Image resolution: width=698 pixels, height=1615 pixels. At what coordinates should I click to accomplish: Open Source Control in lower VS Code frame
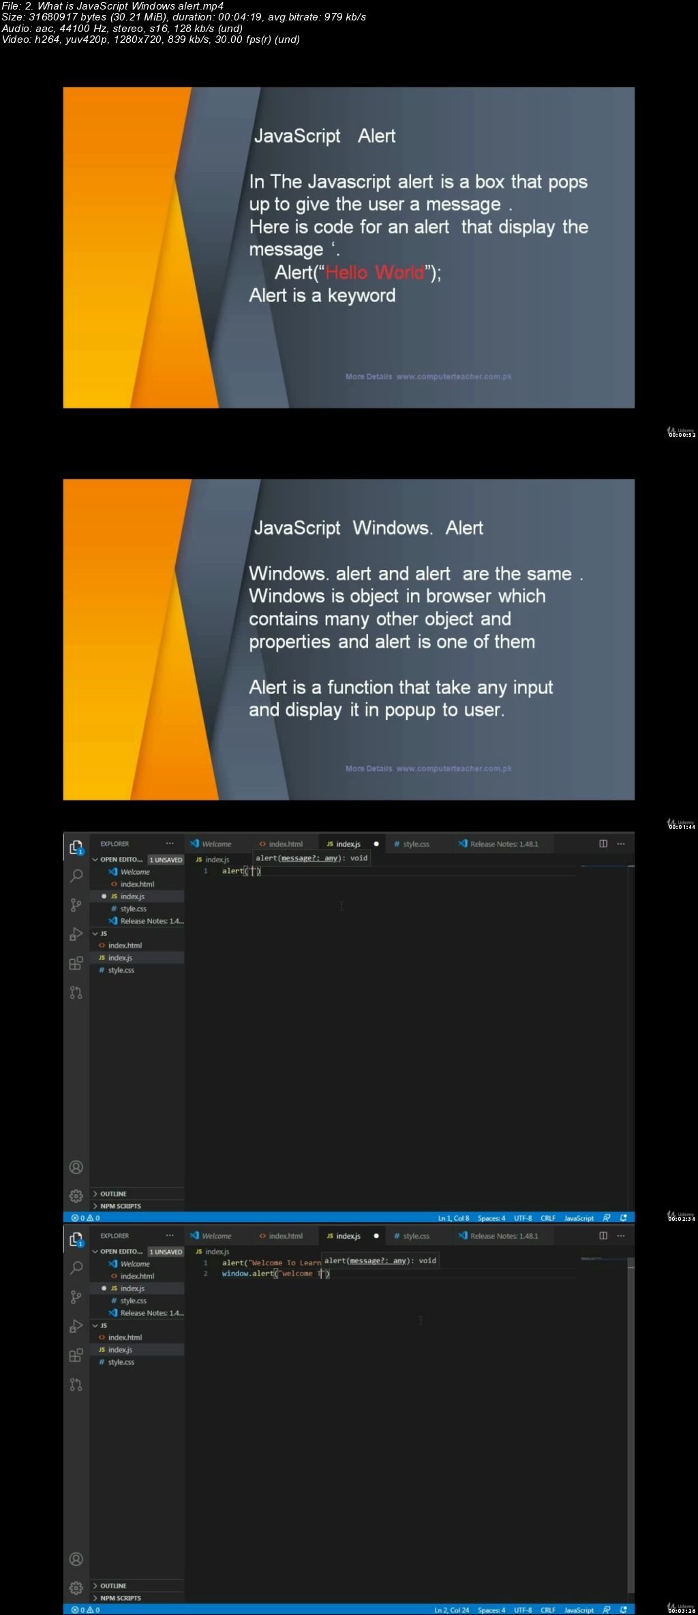coord(76,1297)
